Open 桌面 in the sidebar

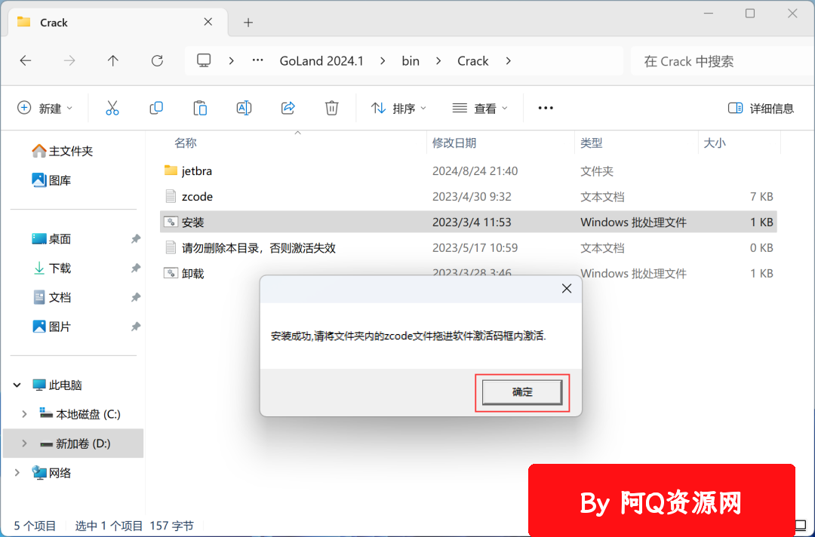51,239
